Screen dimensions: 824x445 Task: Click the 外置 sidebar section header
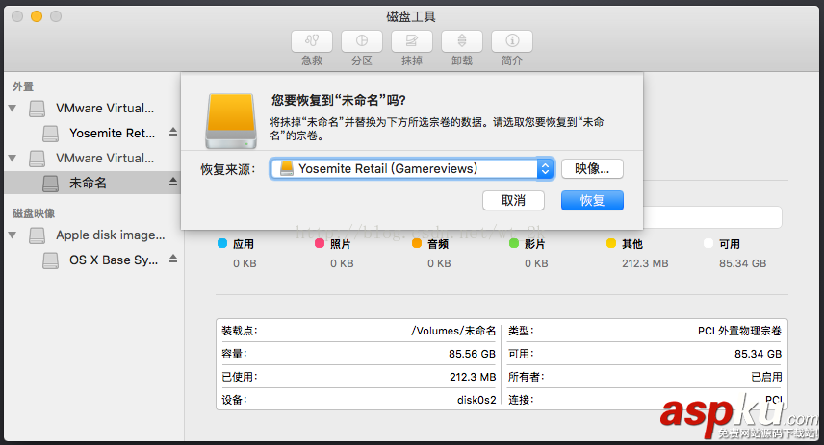[23, 87]
